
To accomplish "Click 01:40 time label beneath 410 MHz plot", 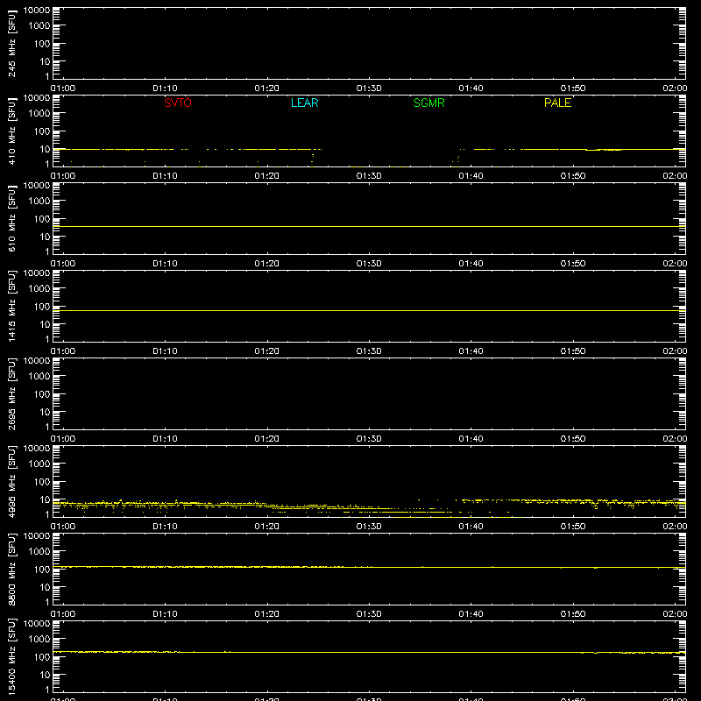I will (471, 176).
